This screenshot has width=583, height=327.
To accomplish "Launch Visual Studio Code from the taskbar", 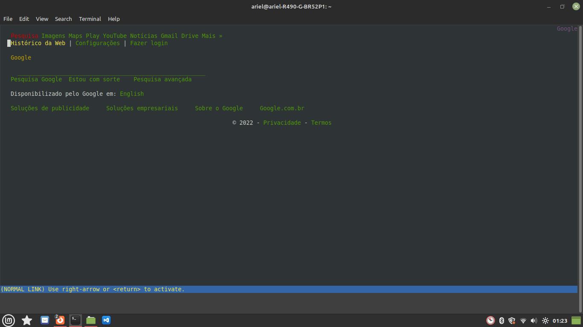I will [106, 320].
